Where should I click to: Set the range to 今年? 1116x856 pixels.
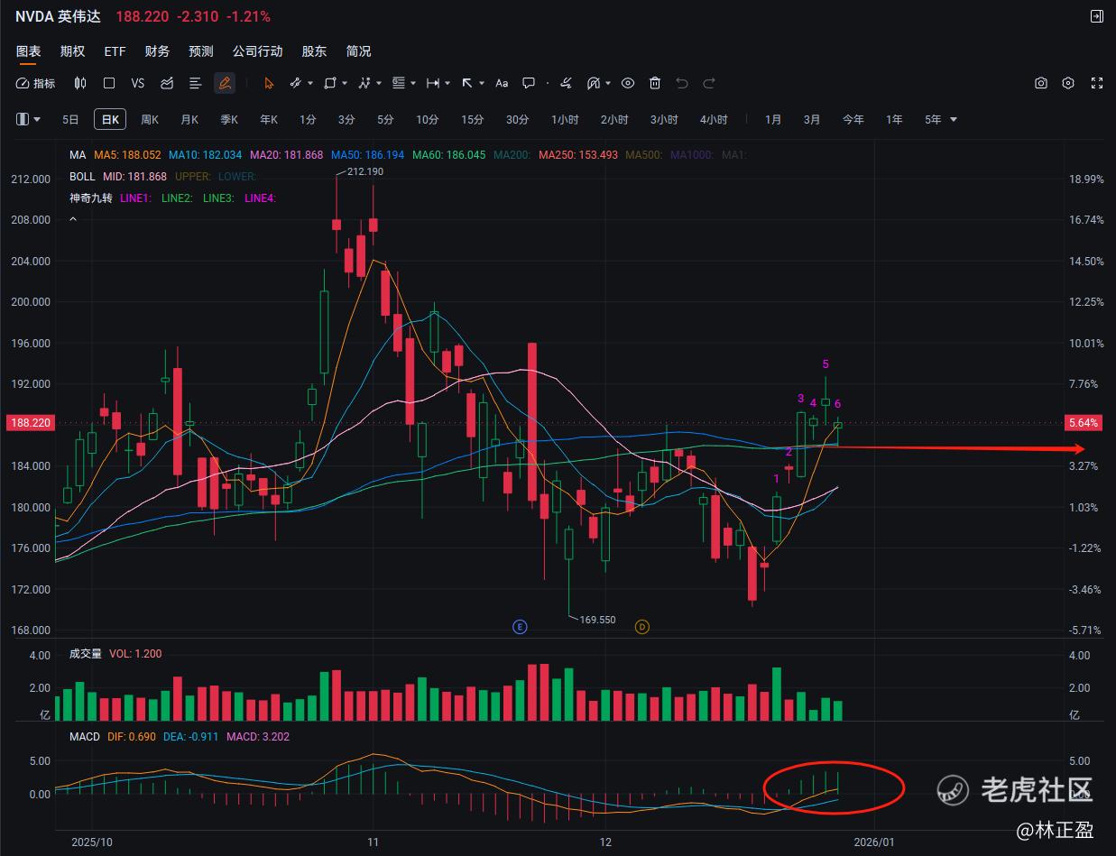click(853, 119)
